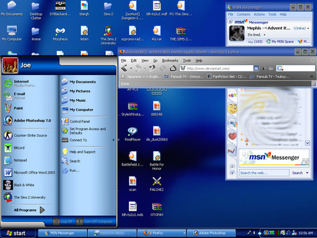317x238 pixels.
Task: Click the MSN Search the web field
Action: pyautogui.click(x=264, y=173)
